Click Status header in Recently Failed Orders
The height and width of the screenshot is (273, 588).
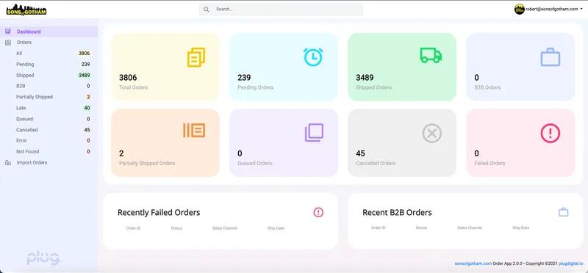[x=176, y=228]
